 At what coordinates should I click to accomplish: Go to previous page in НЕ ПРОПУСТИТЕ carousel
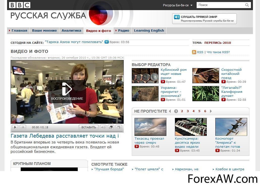click(x=170, y=111)
